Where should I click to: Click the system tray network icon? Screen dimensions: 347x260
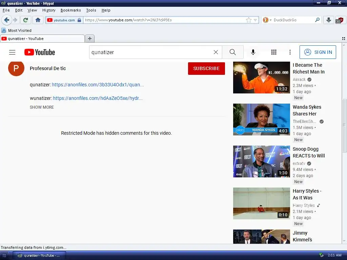click(x=322, y=255)
